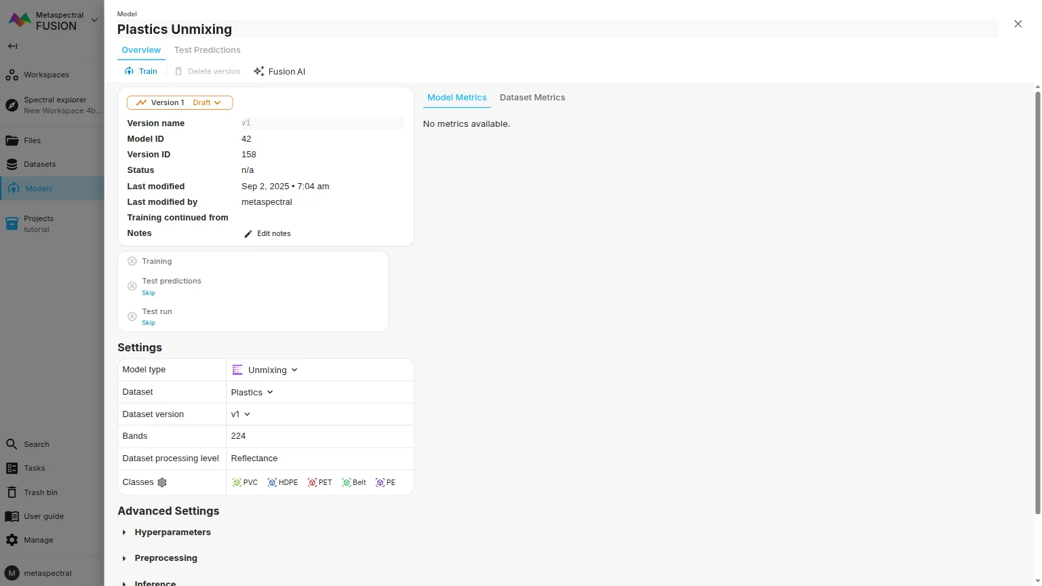The image size is (1042, 586).
Task: Switch to the Dataset Metrics tab
Action: tap(532, 98)
